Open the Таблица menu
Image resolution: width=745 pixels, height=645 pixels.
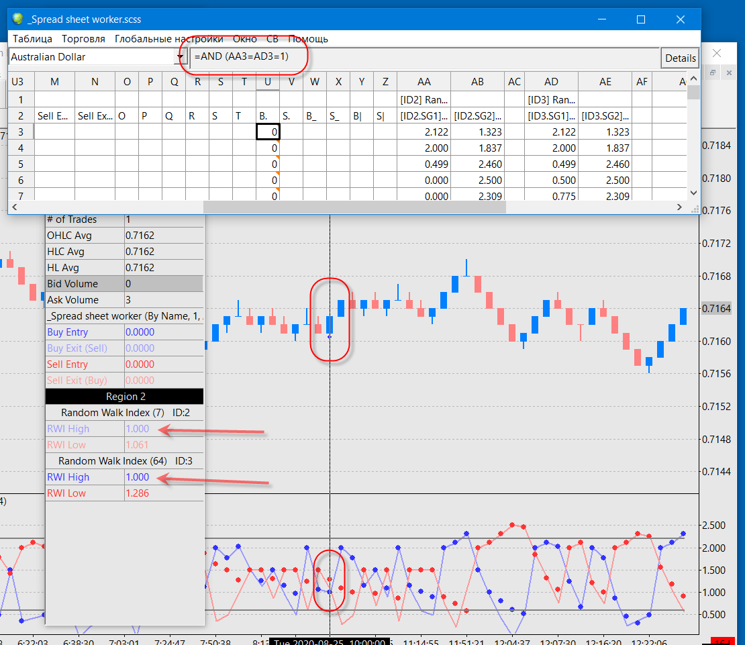[32, 39]
